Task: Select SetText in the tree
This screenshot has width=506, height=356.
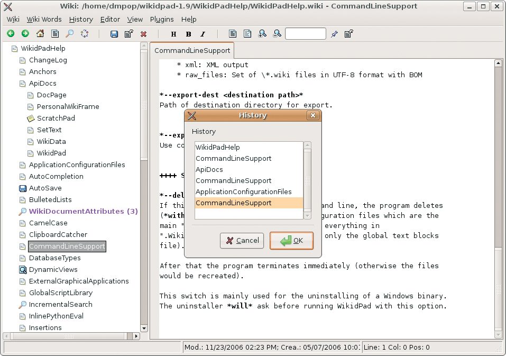Action: (x=49, y=130)
